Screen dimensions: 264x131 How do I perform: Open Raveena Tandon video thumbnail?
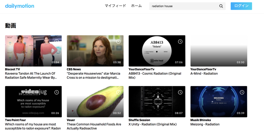point(33,51)
